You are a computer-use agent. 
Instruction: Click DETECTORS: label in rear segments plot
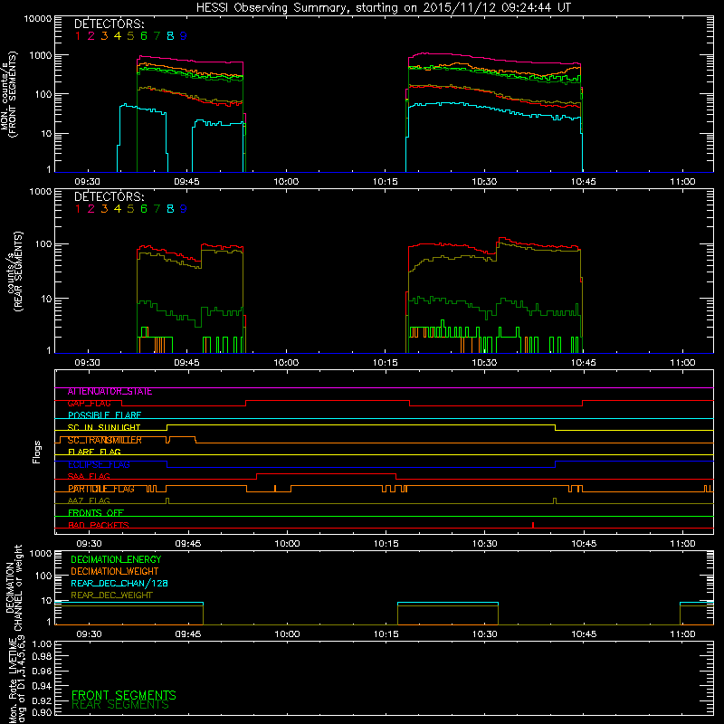tap(109, 197)
